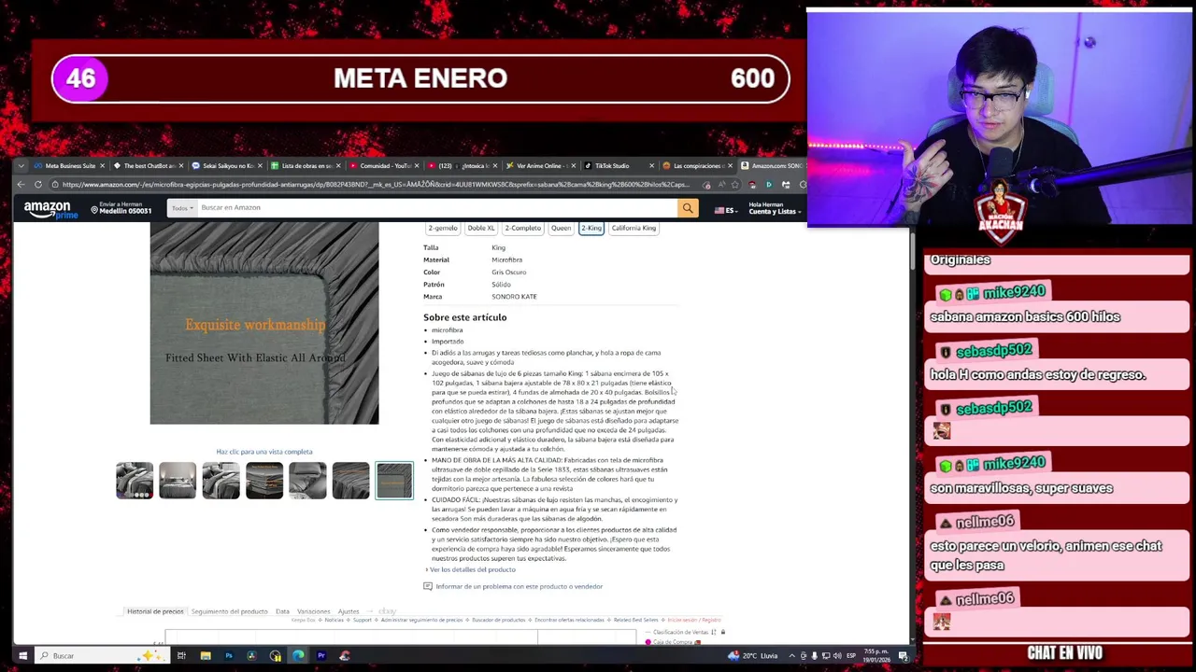Select the first product image thumbnail

135,481
